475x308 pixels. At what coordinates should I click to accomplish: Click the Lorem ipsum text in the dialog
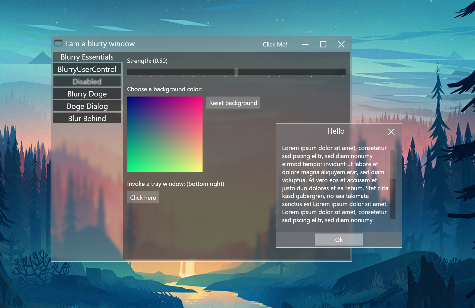[x=335, y=184]
